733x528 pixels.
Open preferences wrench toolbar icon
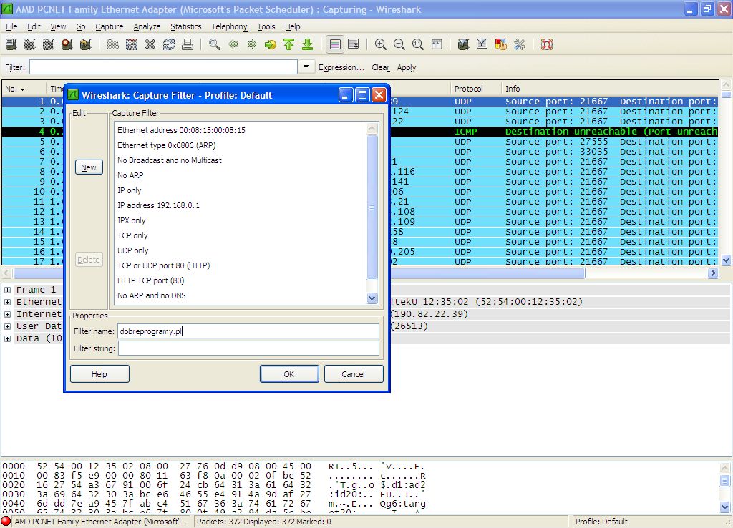[520, 44]
